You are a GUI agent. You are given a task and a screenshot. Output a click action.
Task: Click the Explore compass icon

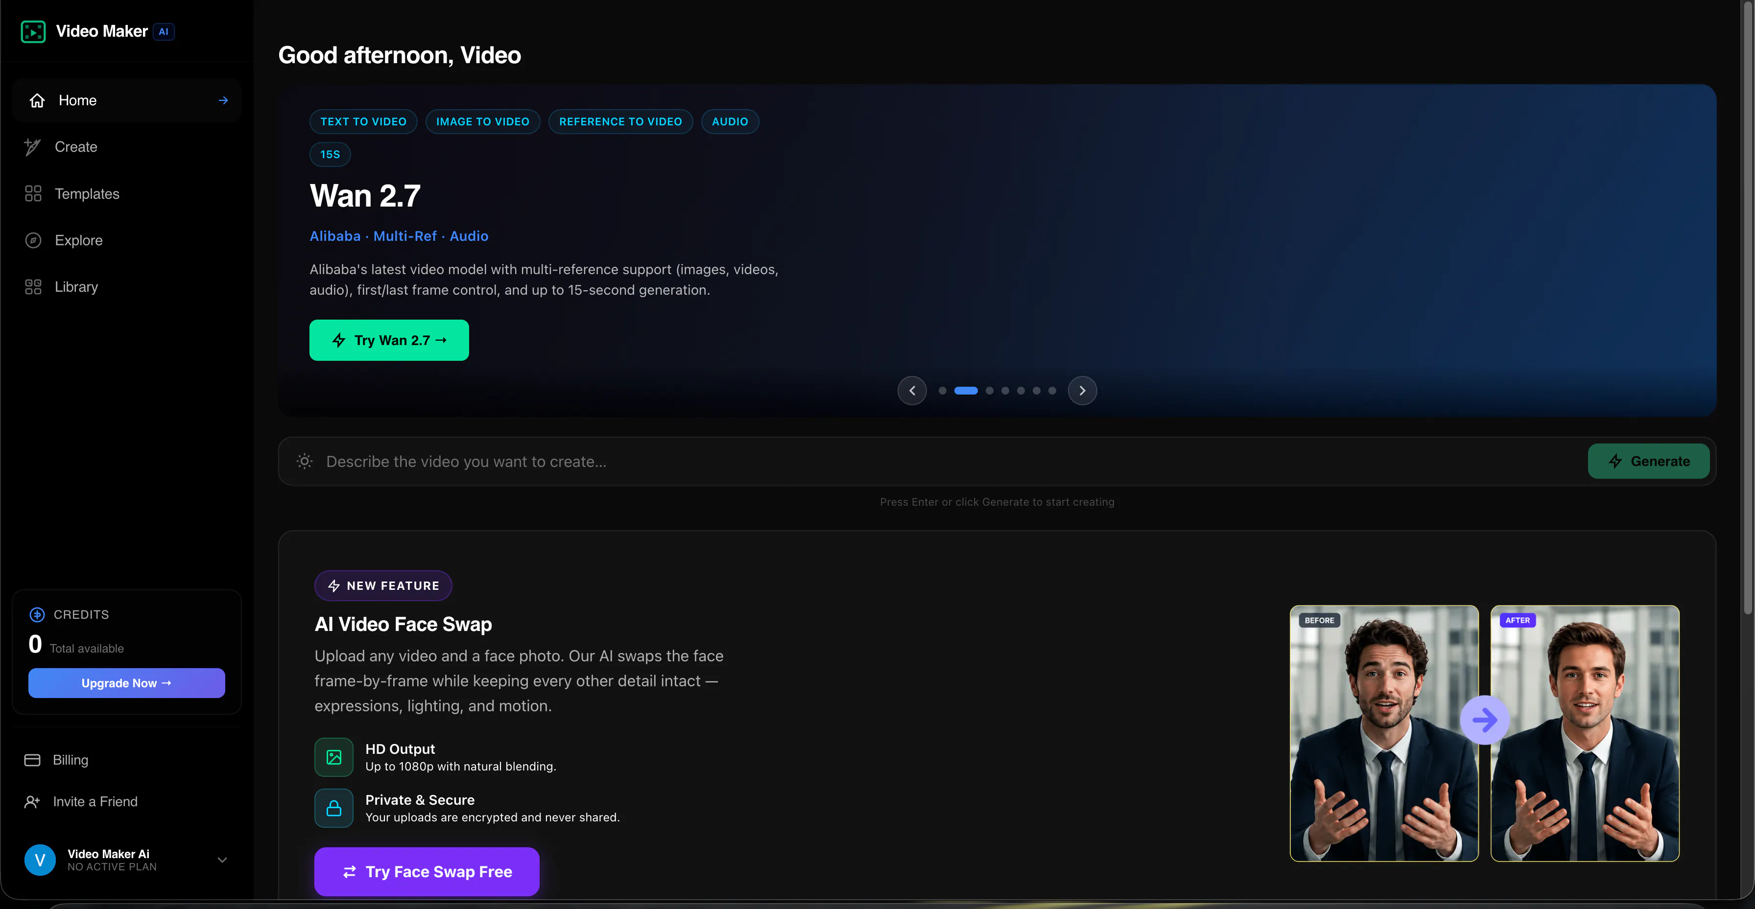(33, 240)
